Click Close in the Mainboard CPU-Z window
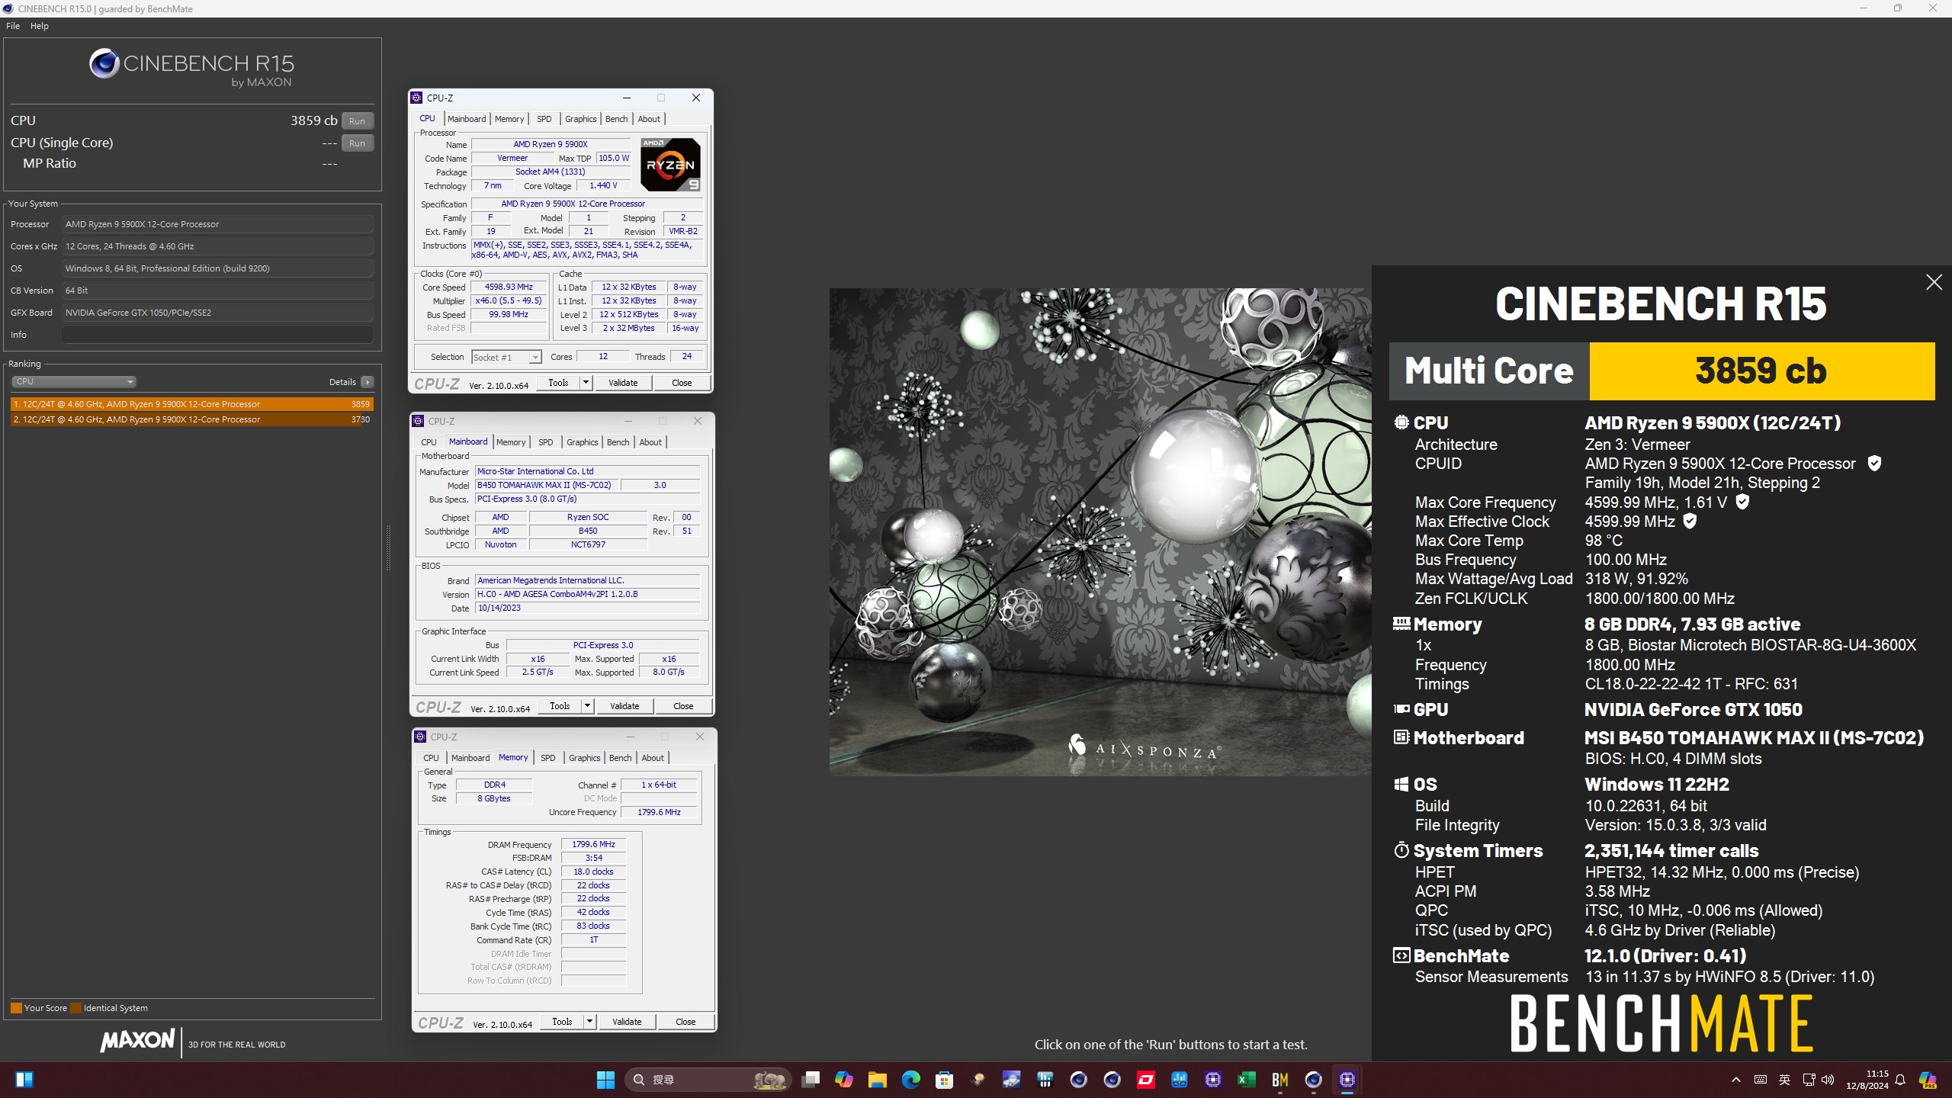The width and height of the screenshot is (1952, 1098). pyautogui.click(x=683, y=706)
